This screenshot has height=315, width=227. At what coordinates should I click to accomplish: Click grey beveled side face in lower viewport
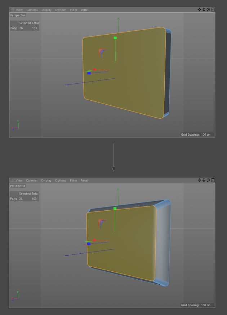coord(163,244)
